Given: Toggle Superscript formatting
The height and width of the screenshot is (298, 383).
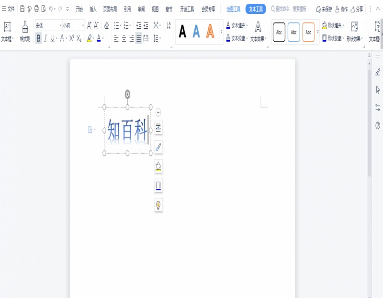Looking at the screenshot, I should [x=71, y=38].
